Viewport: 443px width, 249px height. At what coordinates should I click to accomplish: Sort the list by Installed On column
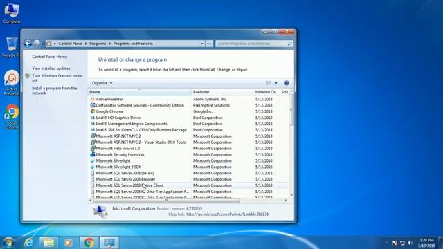266,92
